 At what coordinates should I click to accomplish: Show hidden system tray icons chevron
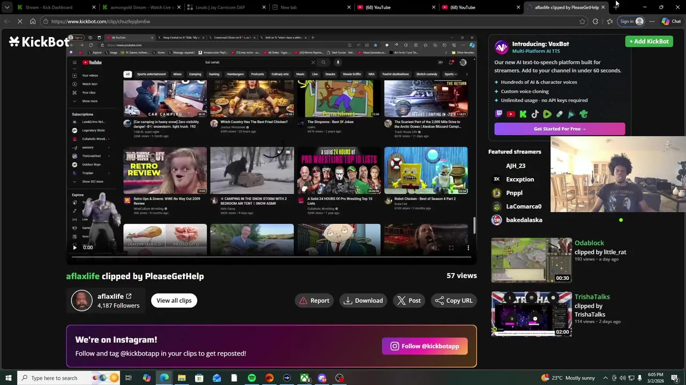pos(605,378)
